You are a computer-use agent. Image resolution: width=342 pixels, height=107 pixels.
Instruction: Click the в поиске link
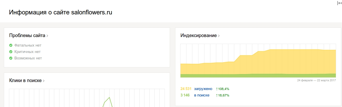(x=202, y=95)
